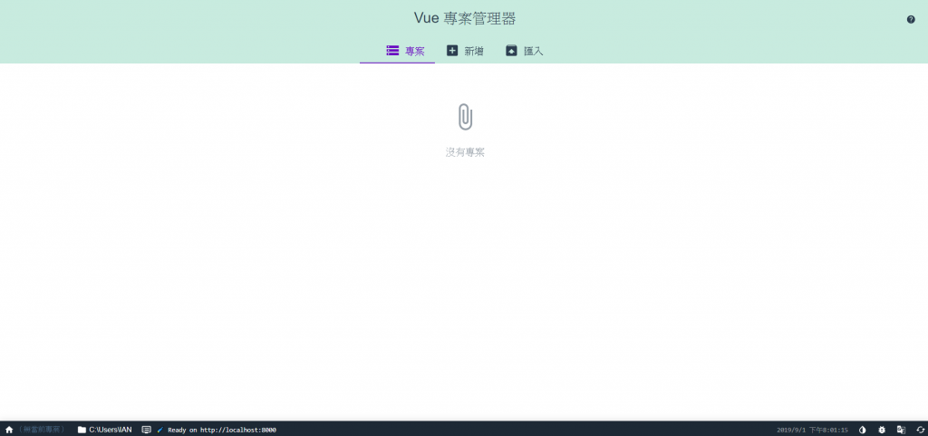The height and width of the screenshot is (436, 928).
Task: Click the home icon in status bar
Action: tap(9, 430)
